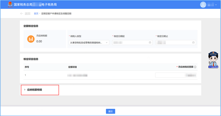Select the 定额项目 cell in row 1
The width and height of the screenshot is (221, 116).
click(77, 75)
